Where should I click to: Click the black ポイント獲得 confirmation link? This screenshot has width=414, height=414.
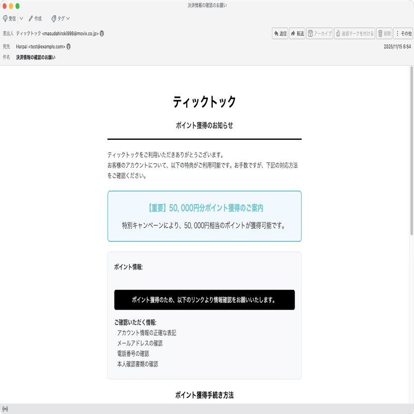pos(204,301)
